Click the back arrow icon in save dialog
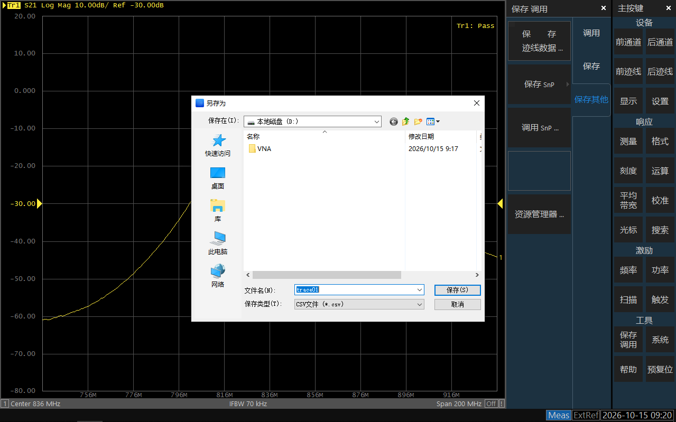 (394, 121)
